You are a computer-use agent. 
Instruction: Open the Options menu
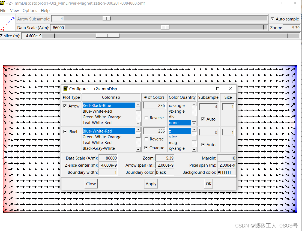(x=30, y=11)
